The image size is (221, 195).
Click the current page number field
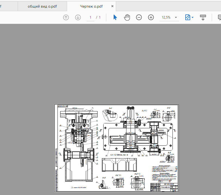(x=90, y=17)
